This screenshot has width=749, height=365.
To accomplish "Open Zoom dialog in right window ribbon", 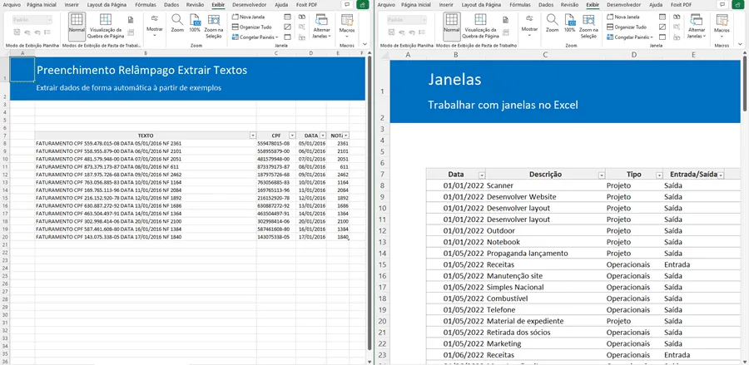I will (553, 23).
